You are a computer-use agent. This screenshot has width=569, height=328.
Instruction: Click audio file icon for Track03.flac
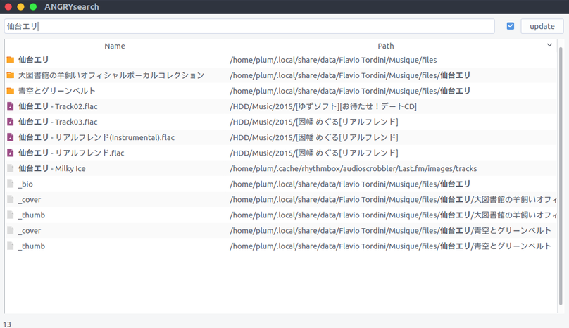[11, 122]
